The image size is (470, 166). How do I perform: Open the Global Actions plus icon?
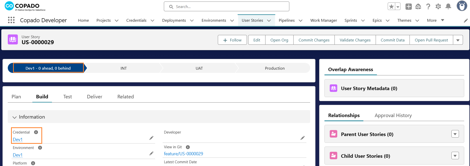point(409,6)
